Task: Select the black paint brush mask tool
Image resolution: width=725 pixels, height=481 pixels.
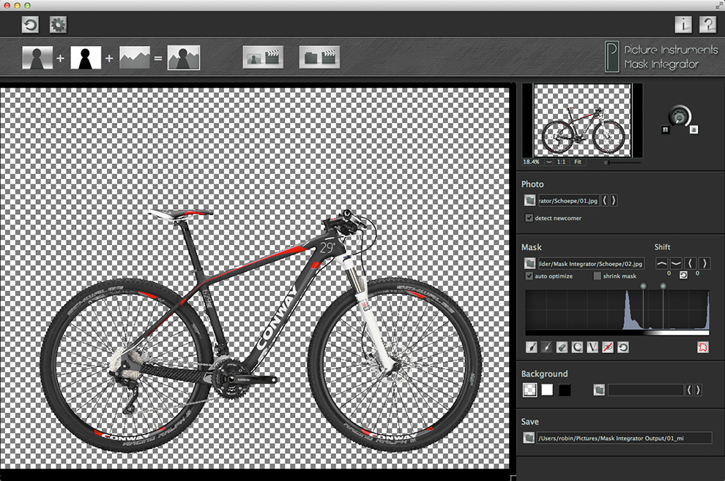Action: click(x=531, y=347)
